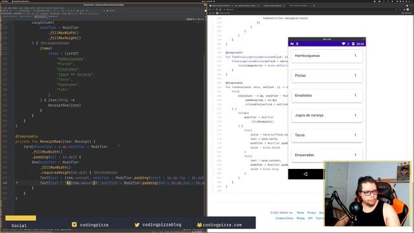Screen dimensions: 414x233
Task: Click fun TodoRow line in browser code
Action: pyautogui.click(x=257, y=87)
